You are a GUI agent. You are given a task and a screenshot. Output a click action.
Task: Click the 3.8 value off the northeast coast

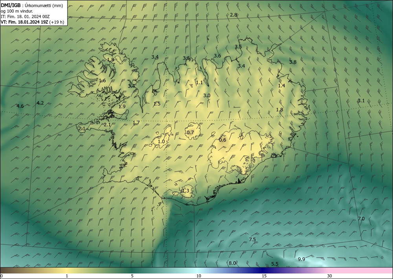[x=293, y=62]
